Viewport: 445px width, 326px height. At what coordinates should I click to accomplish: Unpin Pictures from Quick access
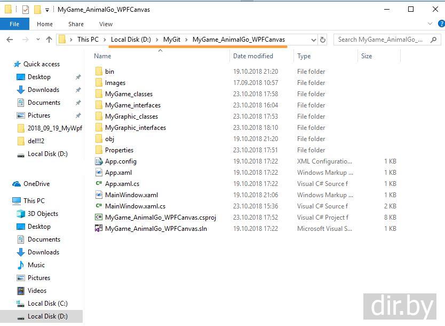coord(78,115)
